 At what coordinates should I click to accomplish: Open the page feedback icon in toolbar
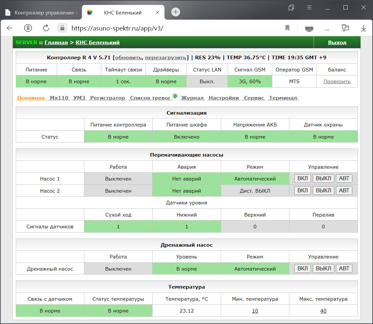tap(345, 28)
